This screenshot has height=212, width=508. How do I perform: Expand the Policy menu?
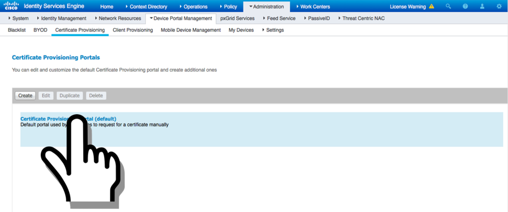click(228, 6)
